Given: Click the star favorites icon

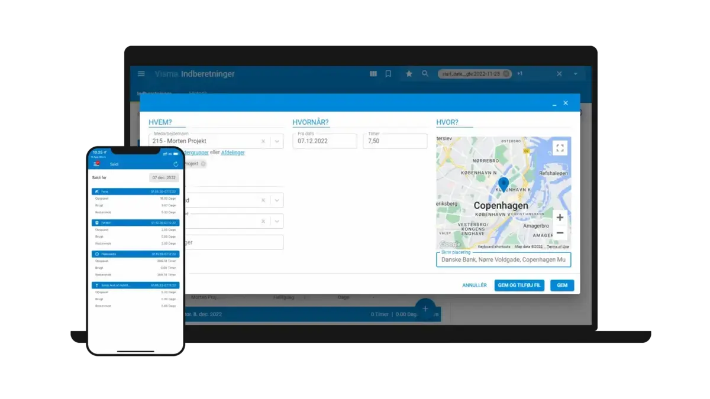Looking at the screenshot, I should tap(409, 74).
